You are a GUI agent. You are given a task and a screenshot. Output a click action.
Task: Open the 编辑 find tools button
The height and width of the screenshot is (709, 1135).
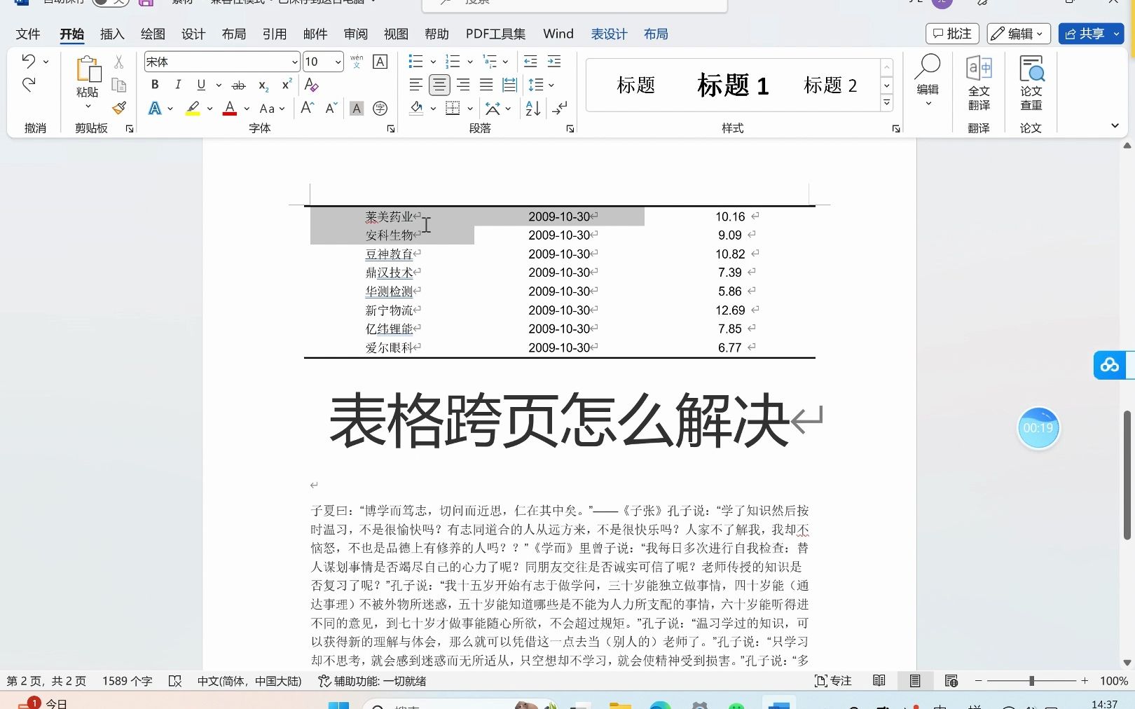(928, 81)
